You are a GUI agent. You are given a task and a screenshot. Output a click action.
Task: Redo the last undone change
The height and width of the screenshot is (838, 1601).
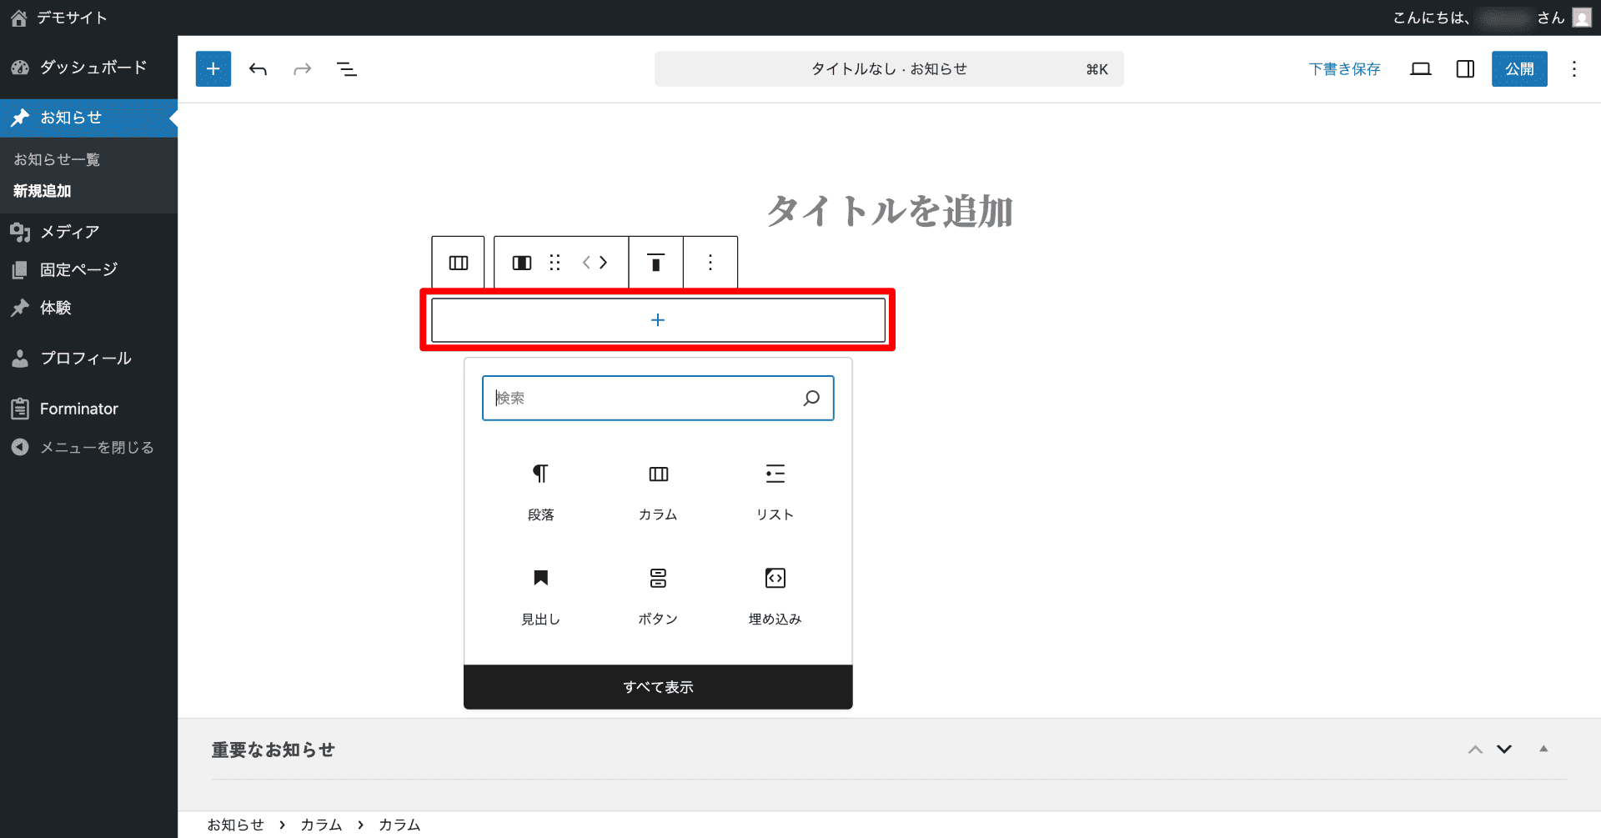tap(302, 69)
